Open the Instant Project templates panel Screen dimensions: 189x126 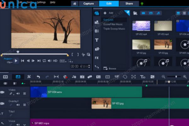[x=97, y=22]
